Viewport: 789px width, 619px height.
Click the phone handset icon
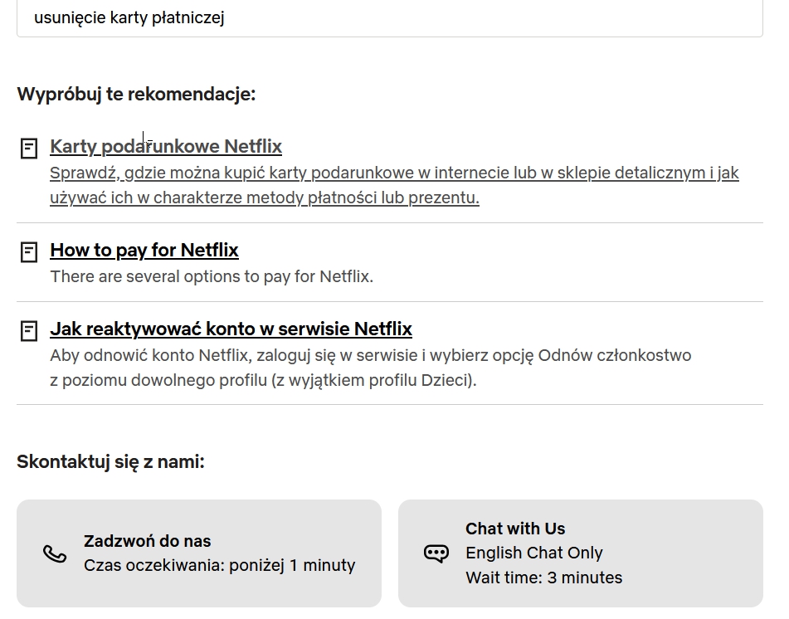55,553
